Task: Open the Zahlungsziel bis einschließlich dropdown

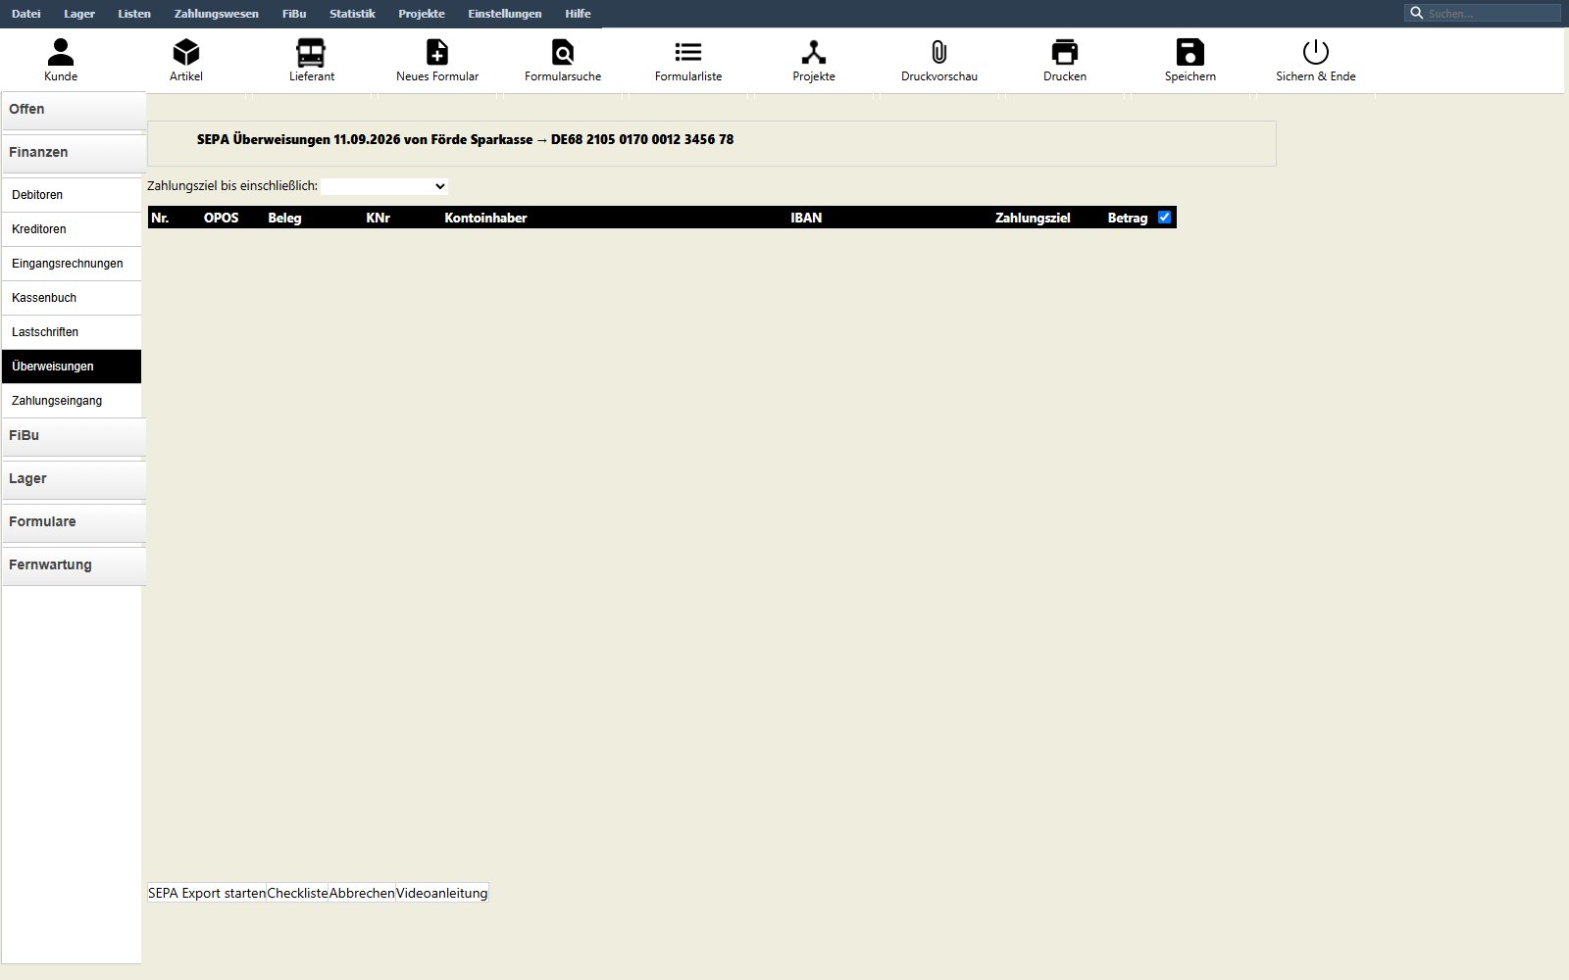Action: coord(384,186)
